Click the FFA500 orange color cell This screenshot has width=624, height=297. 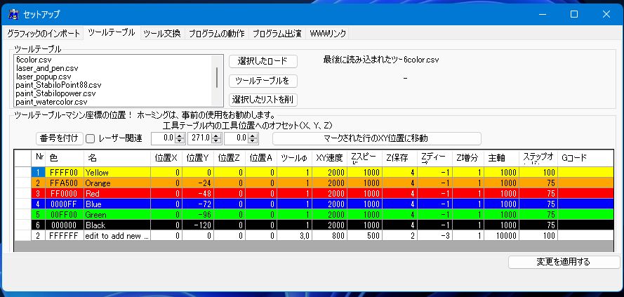pyautogui.click(x=65, y=183)
